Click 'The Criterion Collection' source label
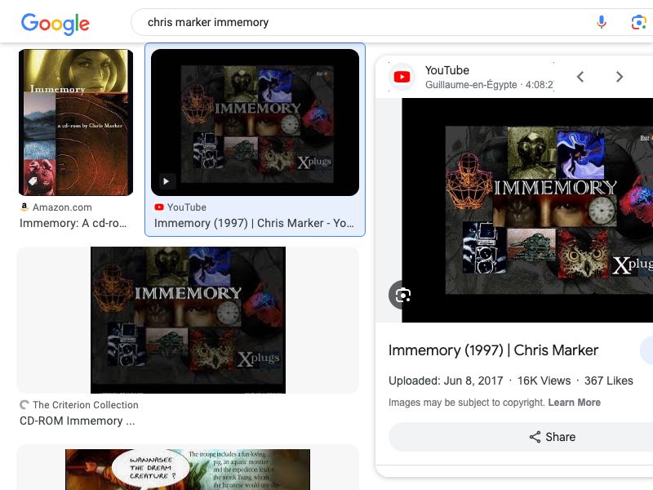This screenshot has height=490, width=653. pos(86,404)
